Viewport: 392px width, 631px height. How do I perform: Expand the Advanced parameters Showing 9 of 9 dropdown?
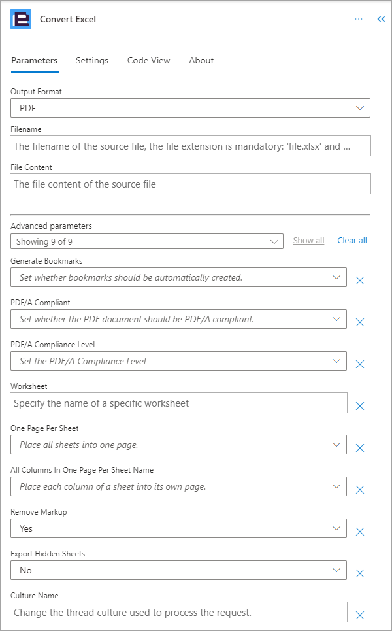coord(147,241)
